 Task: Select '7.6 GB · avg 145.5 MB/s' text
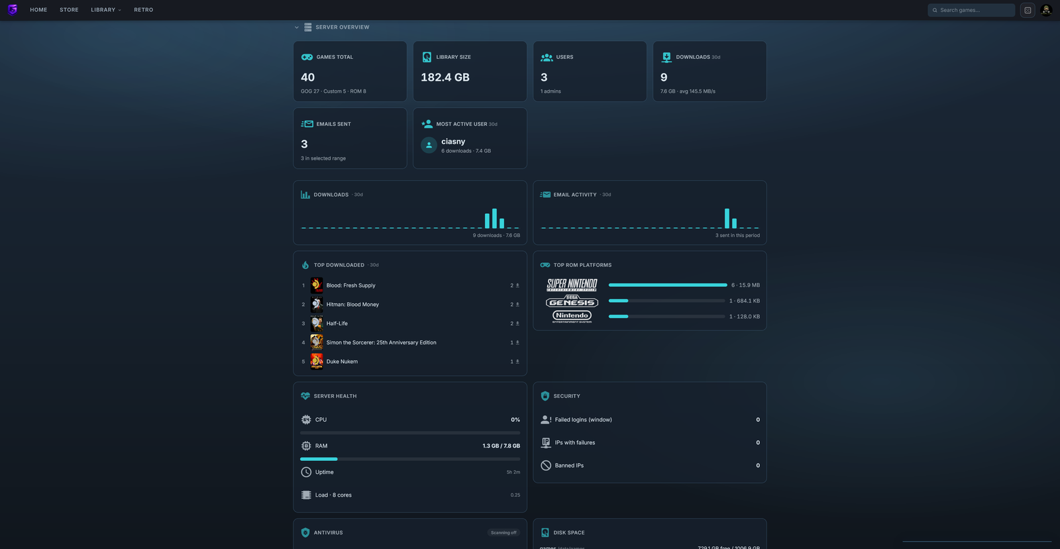tap(688, 91)
